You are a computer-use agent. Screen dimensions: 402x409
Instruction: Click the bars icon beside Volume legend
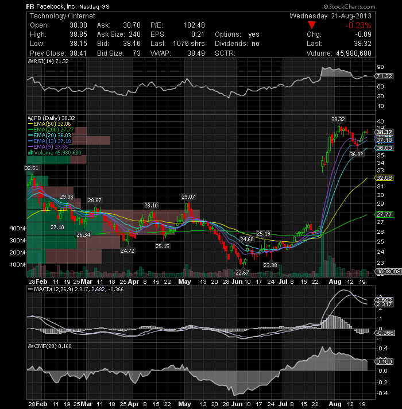pyautogui.click(x=30, y=153)
